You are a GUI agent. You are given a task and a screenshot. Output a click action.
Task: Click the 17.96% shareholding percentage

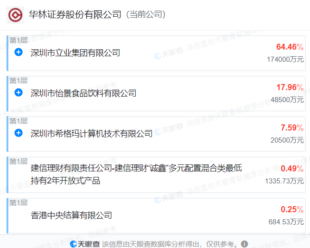pyautogui.click(x=290, y=87)
